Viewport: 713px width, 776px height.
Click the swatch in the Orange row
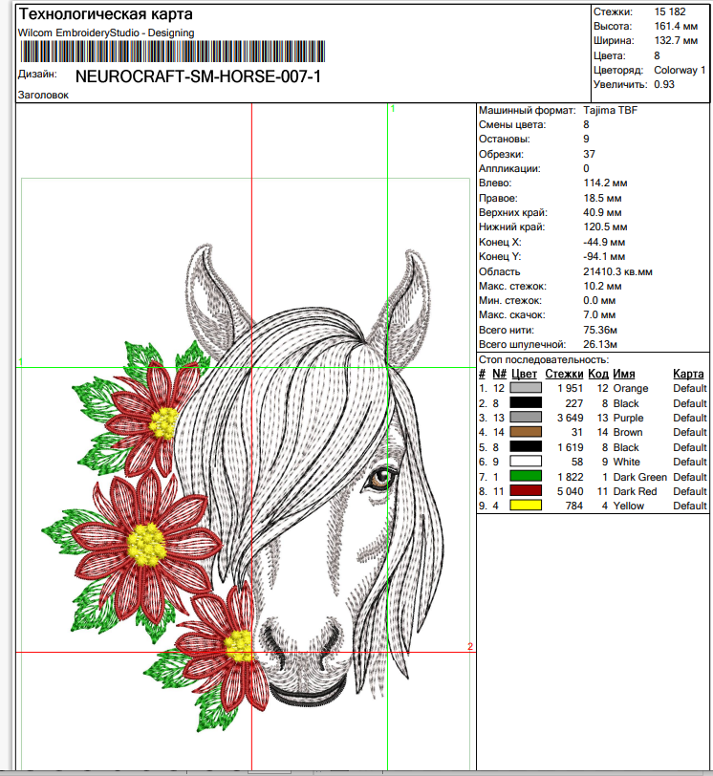526,388
